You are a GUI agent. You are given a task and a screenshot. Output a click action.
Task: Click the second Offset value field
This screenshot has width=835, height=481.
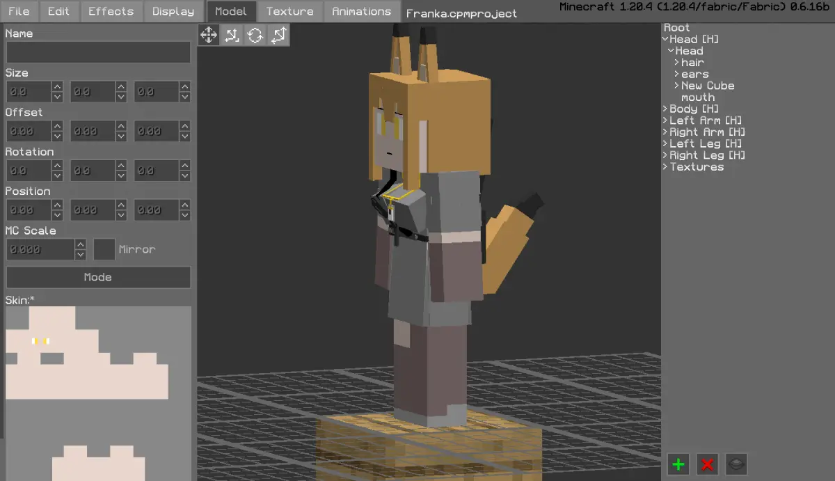point(93,131)
